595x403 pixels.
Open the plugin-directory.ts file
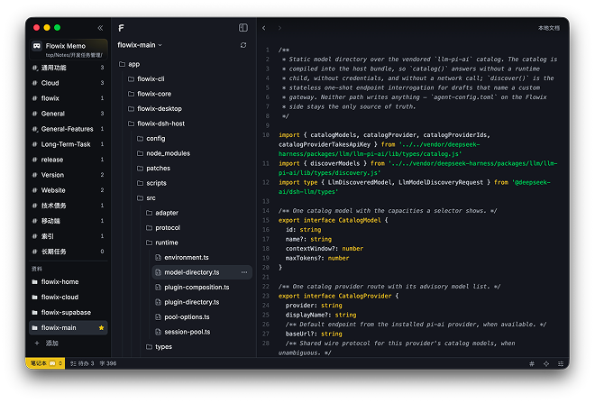point(188,302)
